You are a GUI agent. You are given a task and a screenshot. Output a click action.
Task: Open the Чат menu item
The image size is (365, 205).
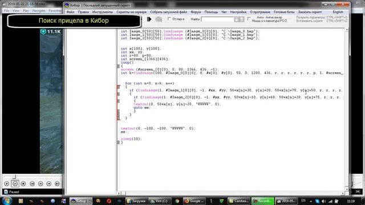(x=224, y=12)
